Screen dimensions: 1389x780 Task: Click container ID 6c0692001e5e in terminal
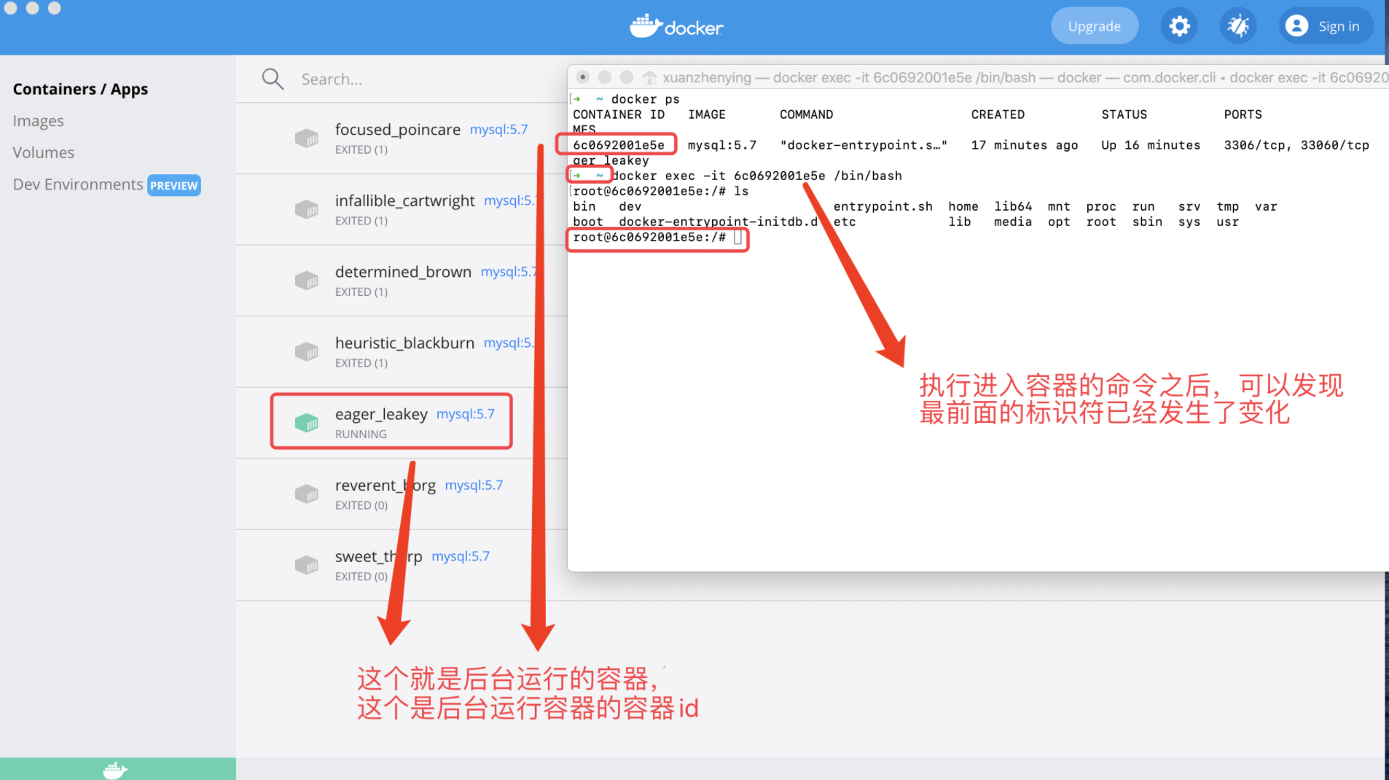click(x=618, y=145)
